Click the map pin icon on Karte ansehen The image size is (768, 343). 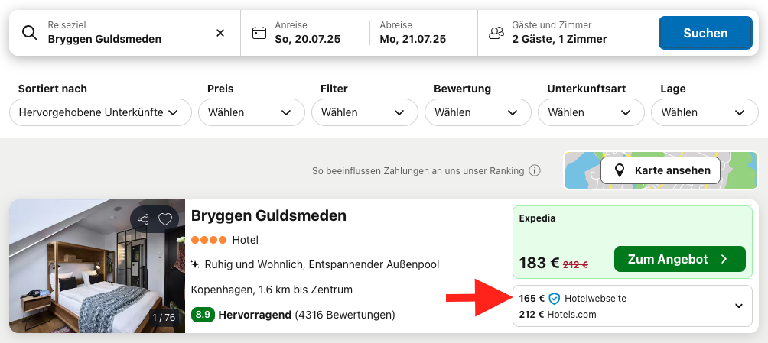(620, 171)
